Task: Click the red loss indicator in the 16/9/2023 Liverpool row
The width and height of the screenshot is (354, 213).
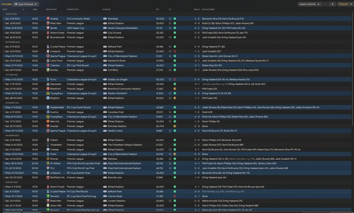Action: [x=175, y=51]
